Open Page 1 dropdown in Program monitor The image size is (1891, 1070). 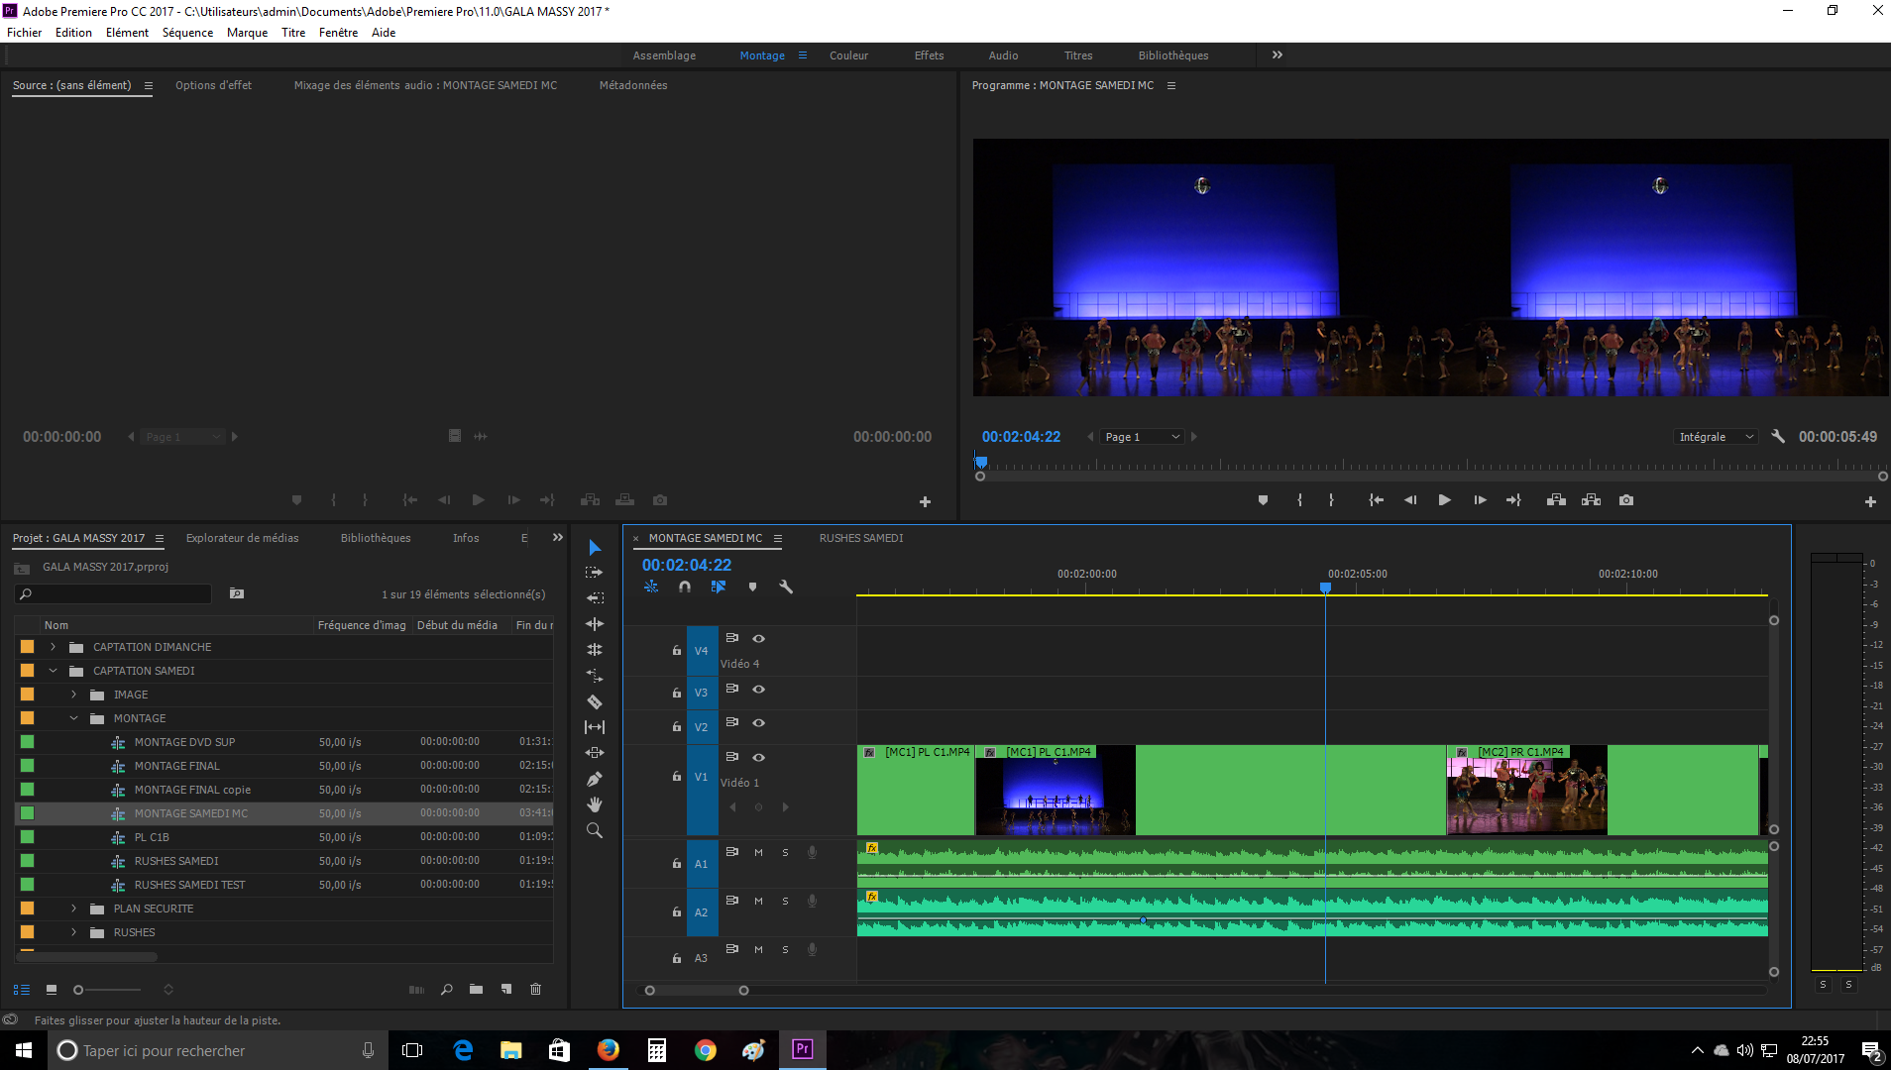coord(1141,437)
